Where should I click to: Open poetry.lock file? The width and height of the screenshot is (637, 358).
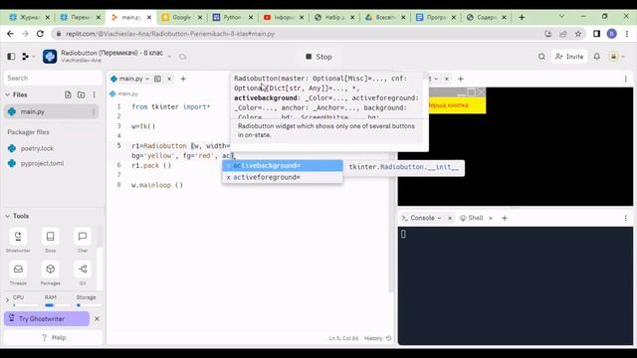tap(37, 148)
